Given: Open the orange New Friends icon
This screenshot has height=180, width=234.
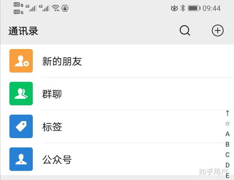Looking at the screenshot, I should (x=21, y=61).
